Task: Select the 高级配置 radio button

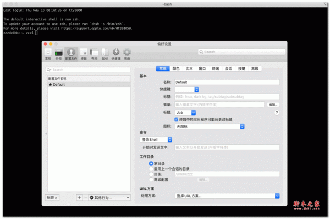Action: click(151, 179)
